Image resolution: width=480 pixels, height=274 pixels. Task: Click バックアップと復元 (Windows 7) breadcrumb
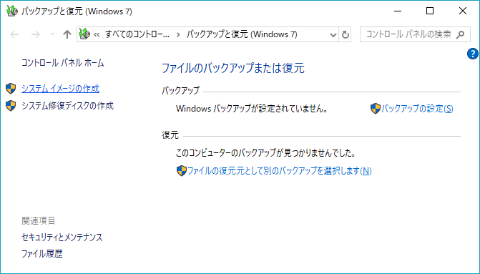pyautogui.click(x=242, y=34)
